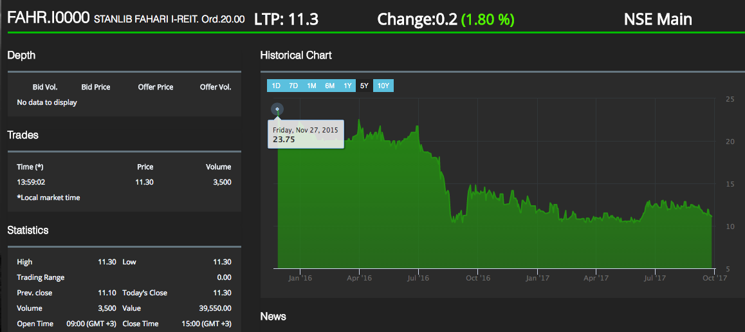This screenshot has width=745, height=332.
Task: Open the News section heading
Action: [x=273, y=316]
